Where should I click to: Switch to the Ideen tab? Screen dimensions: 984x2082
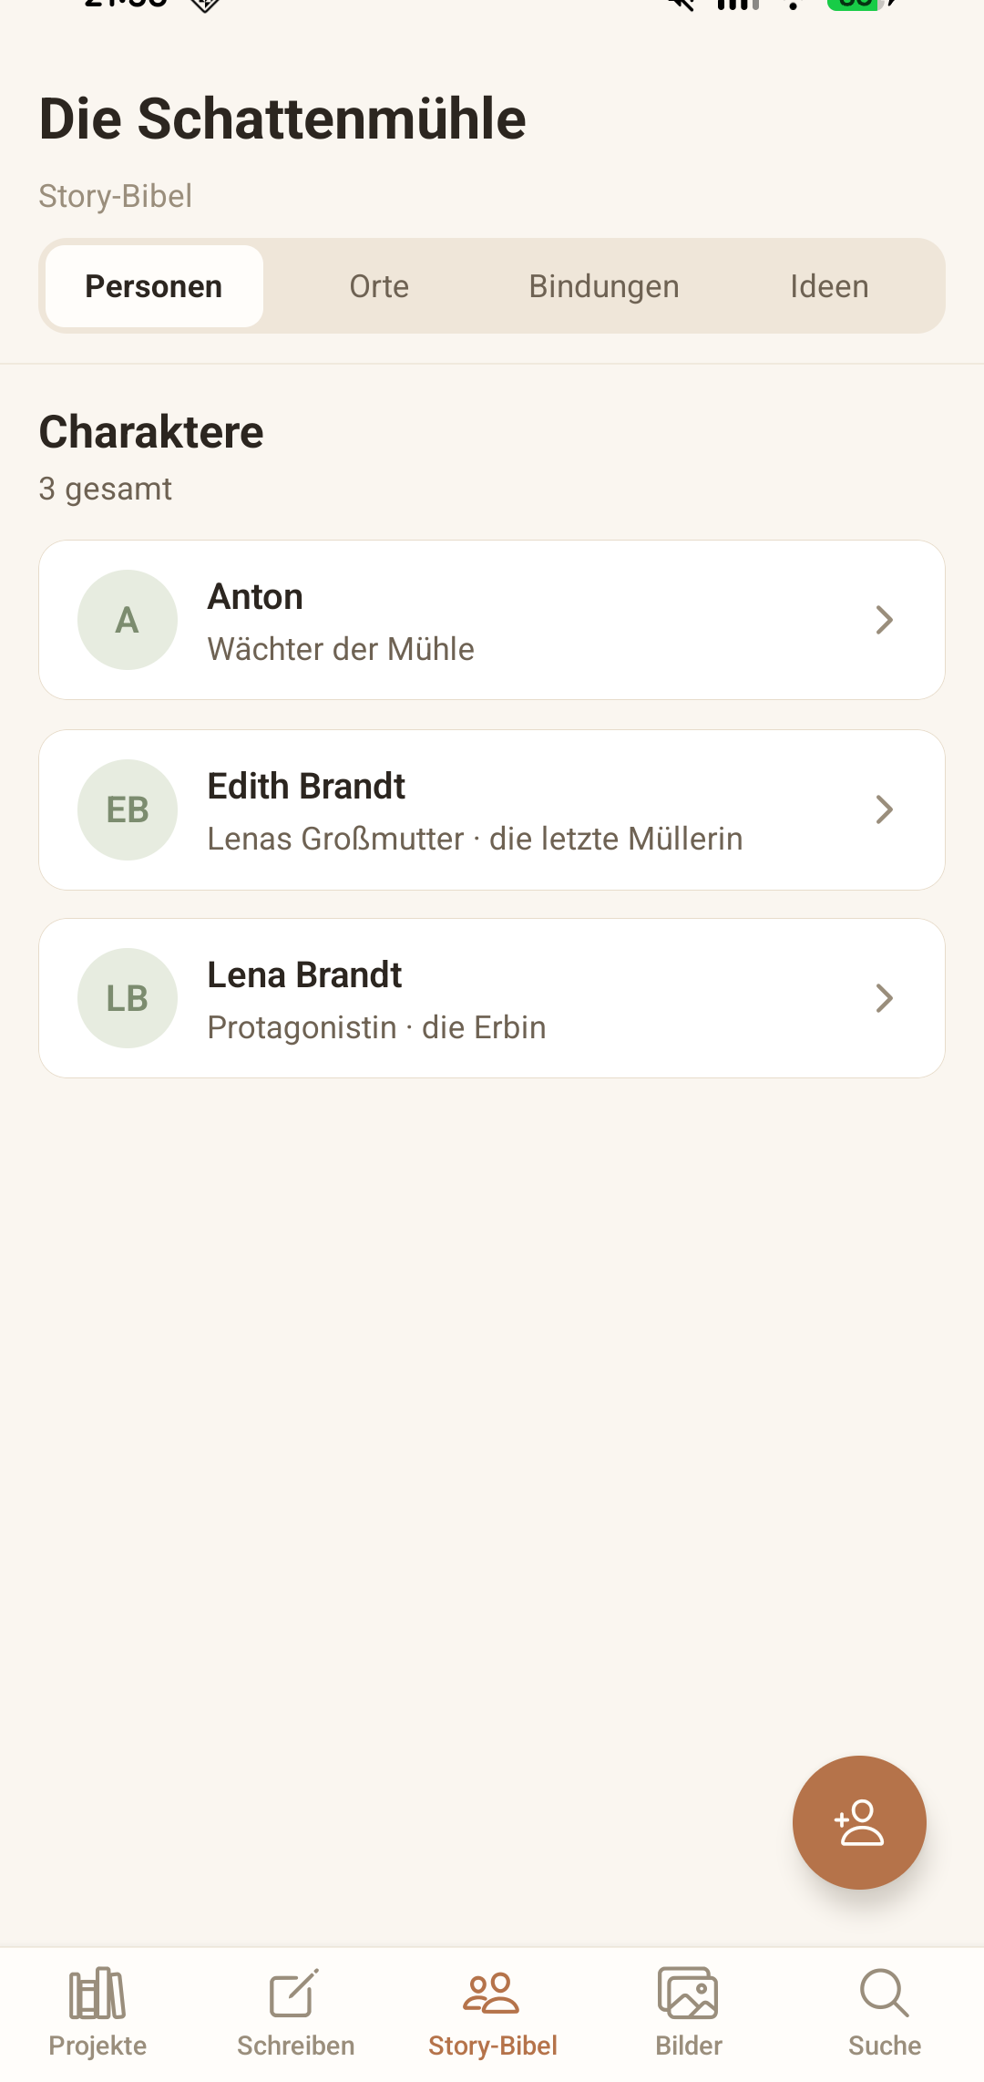pyautogui.click(x=829, y=286)
